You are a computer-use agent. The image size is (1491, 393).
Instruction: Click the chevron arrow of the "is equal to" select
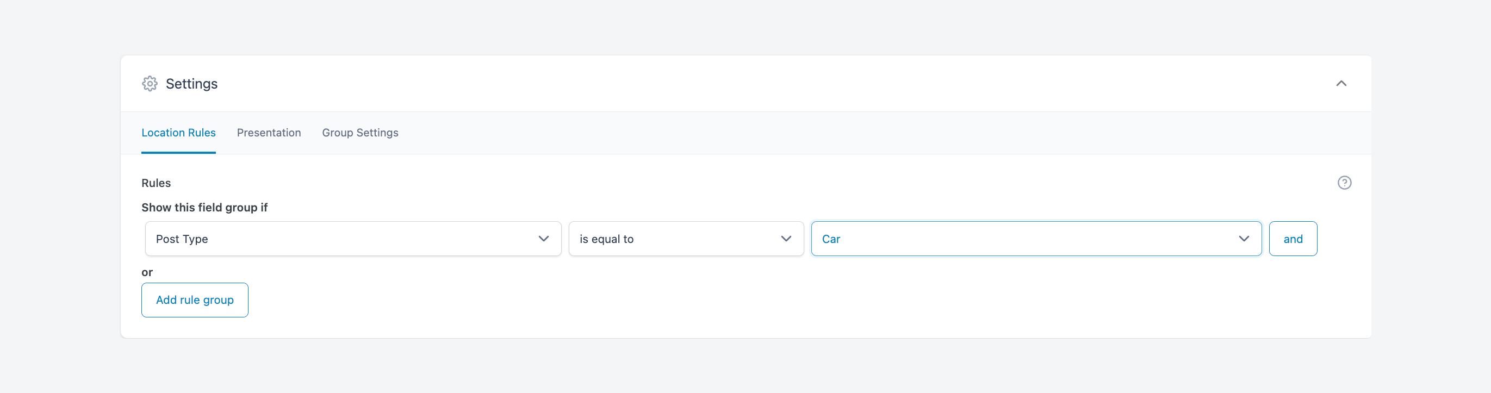[786, 239]
